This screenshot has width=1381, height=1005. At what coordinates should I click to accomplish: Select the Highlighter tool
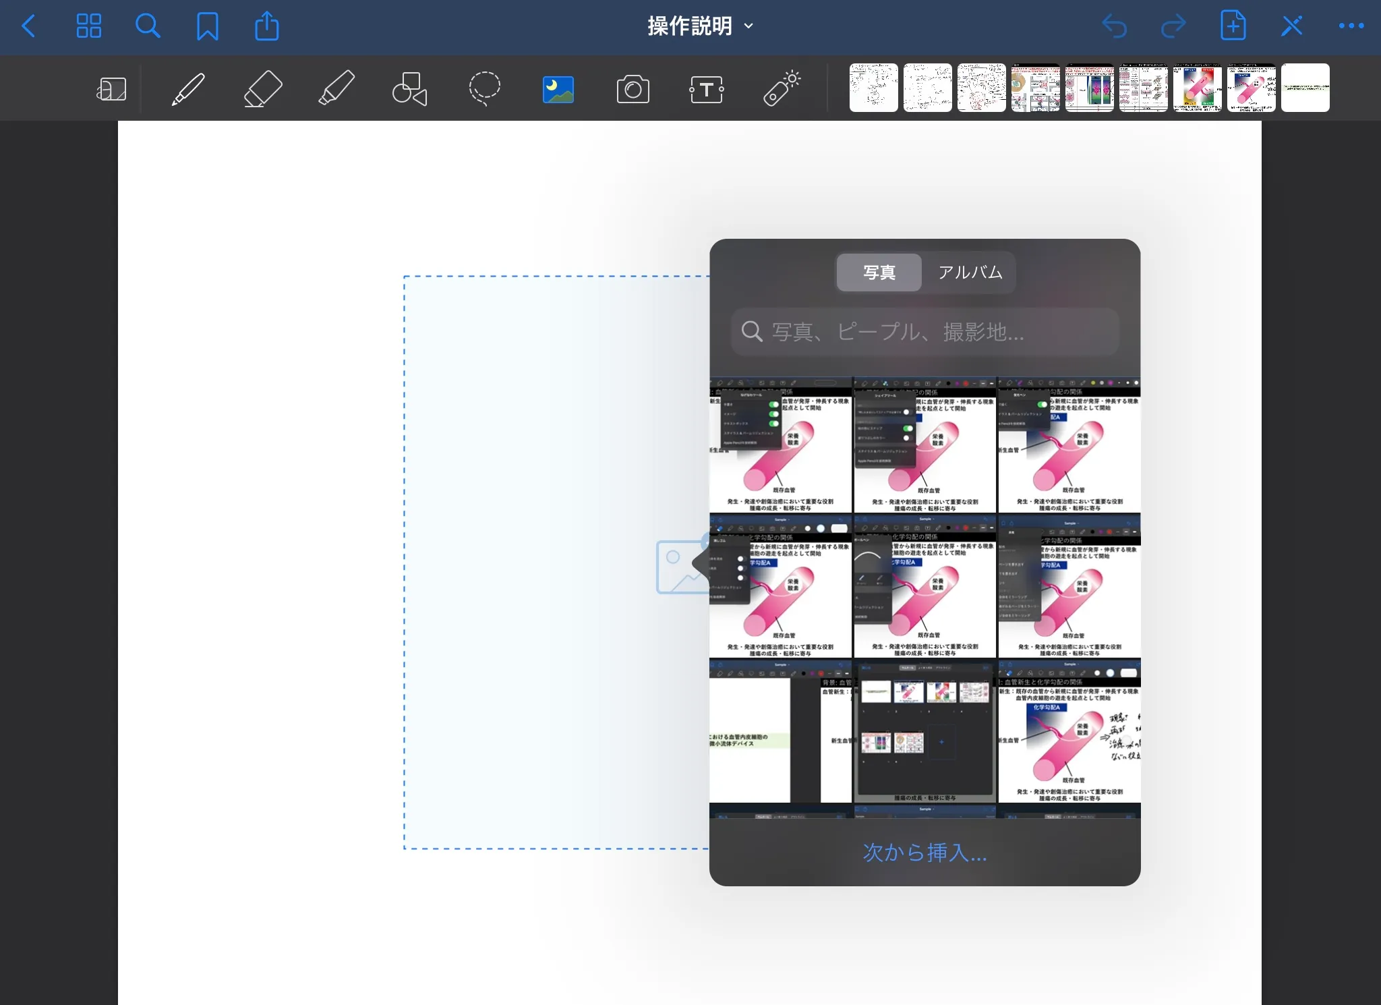click(x=336, y=88)
